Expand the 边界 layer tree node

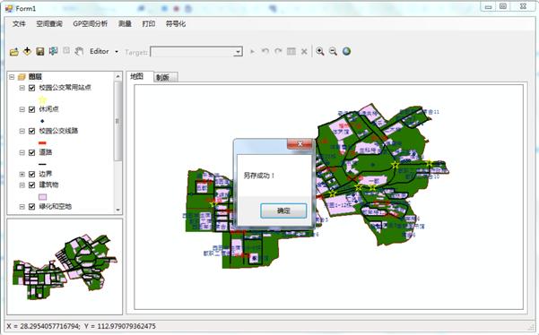[22, 175]
